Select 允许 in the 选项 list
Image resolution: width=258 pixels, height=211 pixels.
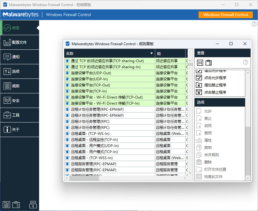(x=208, y=111)
